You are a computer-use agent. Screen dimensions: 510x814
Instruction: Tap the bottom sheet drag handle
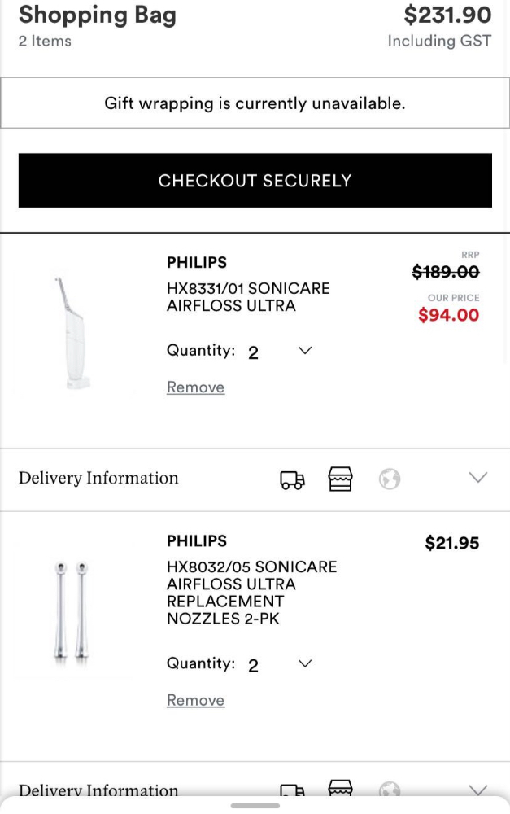[x=255, y=806]
